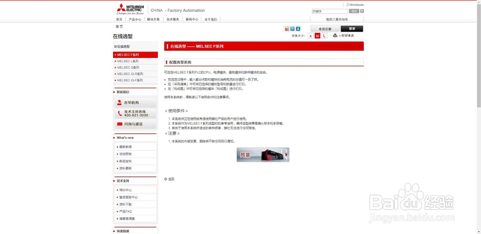Open 培训中心 link
This screenshot has height=234, width=481.
point(126,190)
